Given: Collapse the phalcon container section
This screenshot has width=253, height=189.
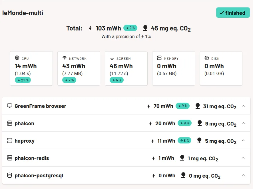Looking at the screenshot, I should [x=243, y=123].
